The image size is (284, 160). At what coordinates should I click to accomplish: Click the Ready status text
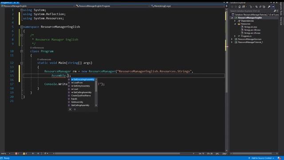[7, 158]
